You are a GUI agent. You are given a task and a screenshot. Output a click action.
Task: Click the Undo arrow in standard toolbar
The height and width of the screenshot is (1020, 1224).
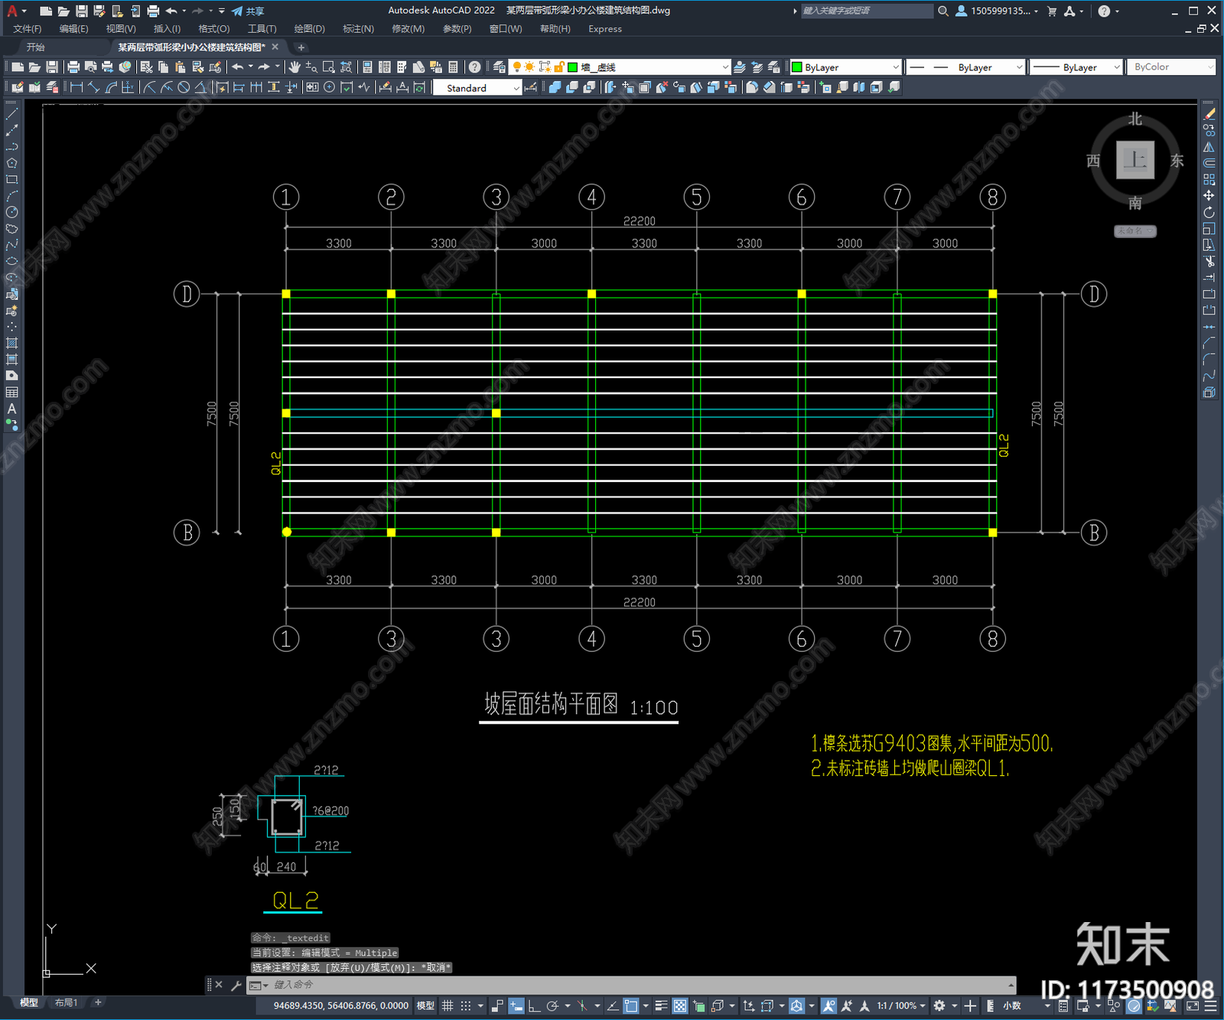coord(238,67)
